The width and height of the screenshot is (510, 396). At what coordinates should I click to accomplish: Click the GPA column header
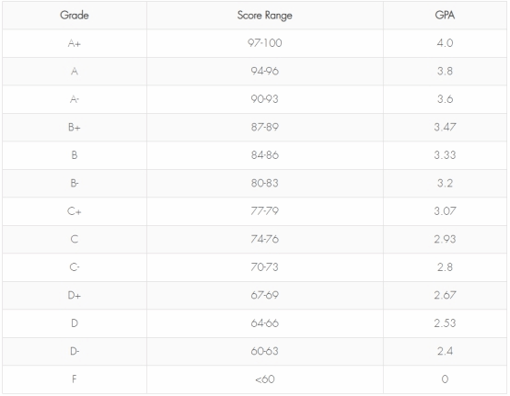coord(445,16)
